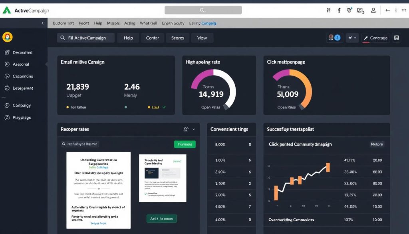Click the Facebook icon in the top bar
Screen dimensions: 409x234
340,10
